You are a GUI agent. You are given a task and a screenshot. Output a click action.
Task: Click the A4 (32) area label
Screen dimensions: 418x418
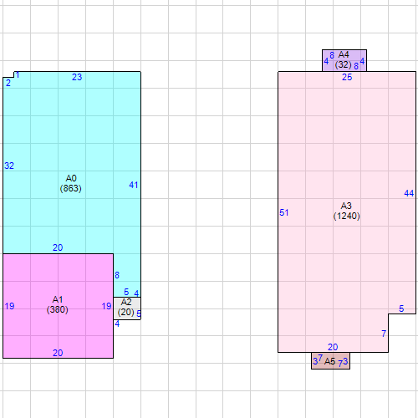pos(344,59)
